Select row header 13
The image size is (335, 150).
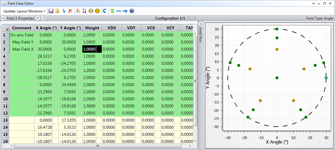[6, 120]
